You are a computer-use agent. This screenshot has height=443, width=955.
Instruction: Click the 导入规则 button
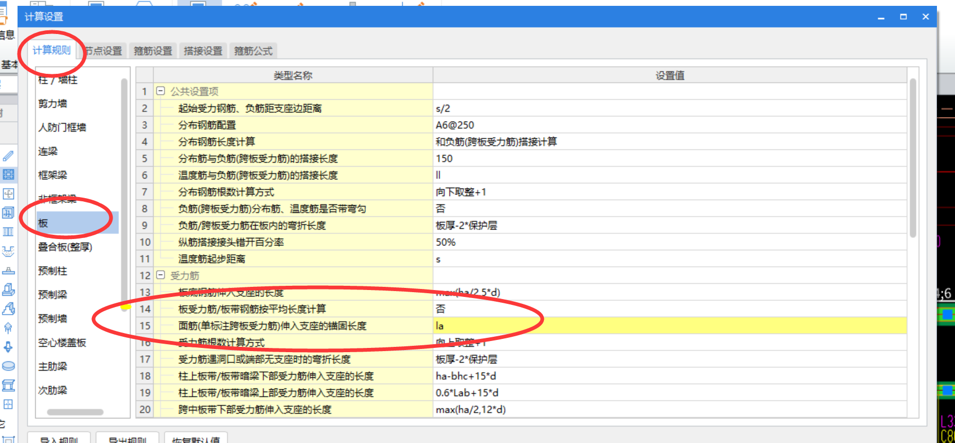(59, 439)
